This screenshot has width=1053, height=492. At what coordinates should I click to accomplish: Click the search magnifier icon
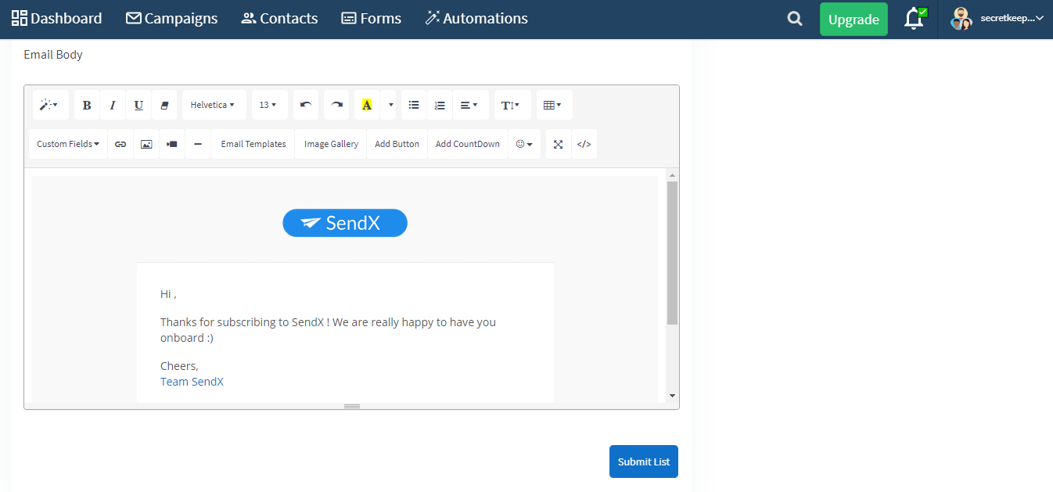click(x=795, y=19)
